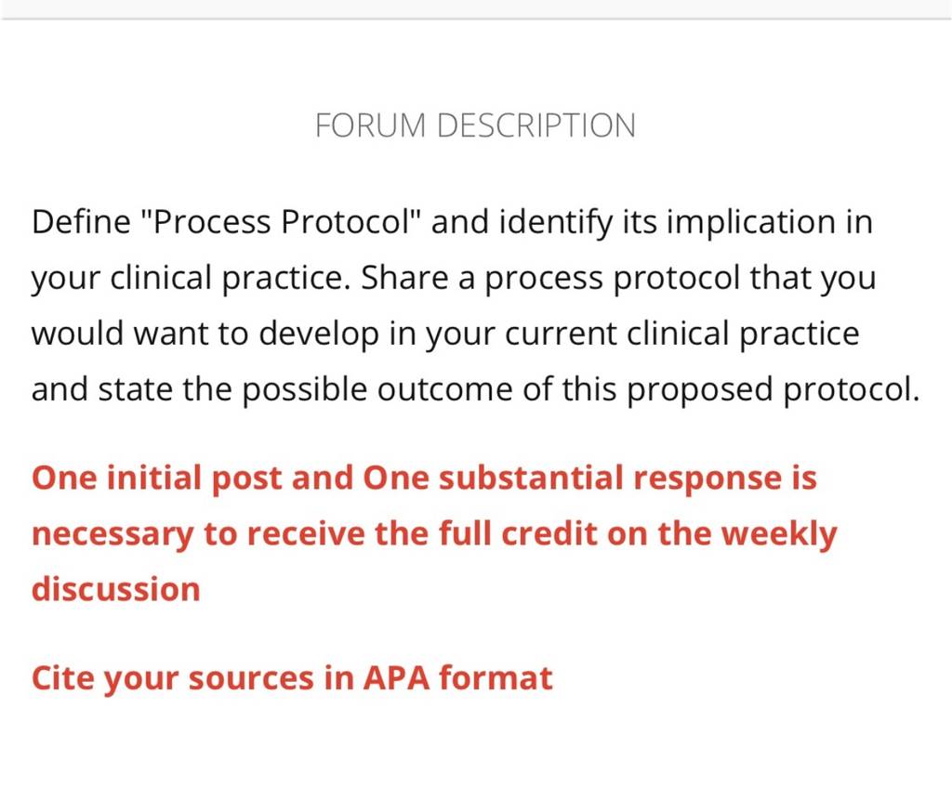Click the FORUM DESCRIPTION heading
Viewport: 952px width, 800px height.
tap(475, 125)
